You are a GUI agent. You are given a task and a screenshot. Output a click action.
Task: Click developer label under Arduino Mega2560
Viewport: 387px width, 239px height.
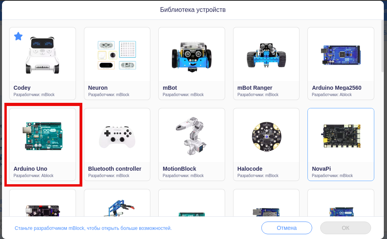331,94
